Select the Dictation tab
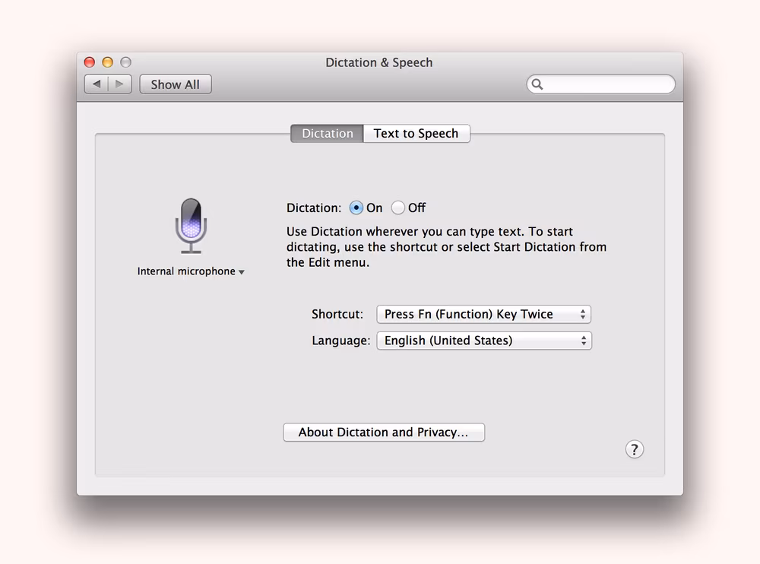 click(x=327, y=134)
